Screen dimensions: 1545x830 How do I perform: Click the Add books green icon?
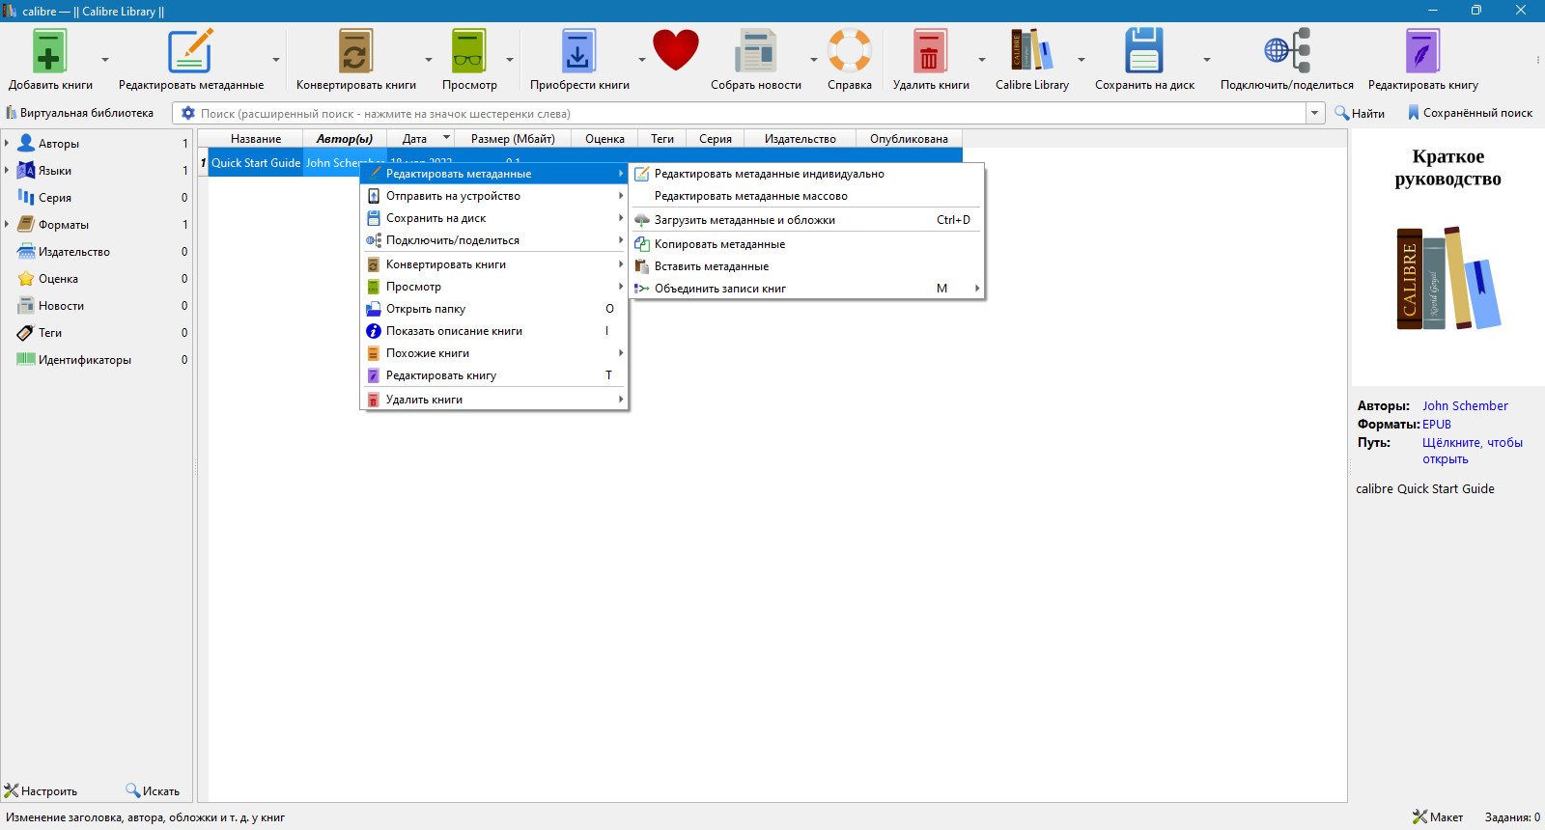49,51
